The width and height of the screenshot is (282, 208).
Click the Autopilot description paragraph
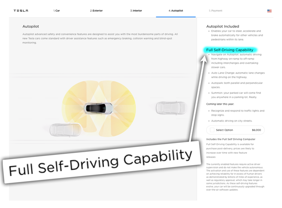[100, 38]
